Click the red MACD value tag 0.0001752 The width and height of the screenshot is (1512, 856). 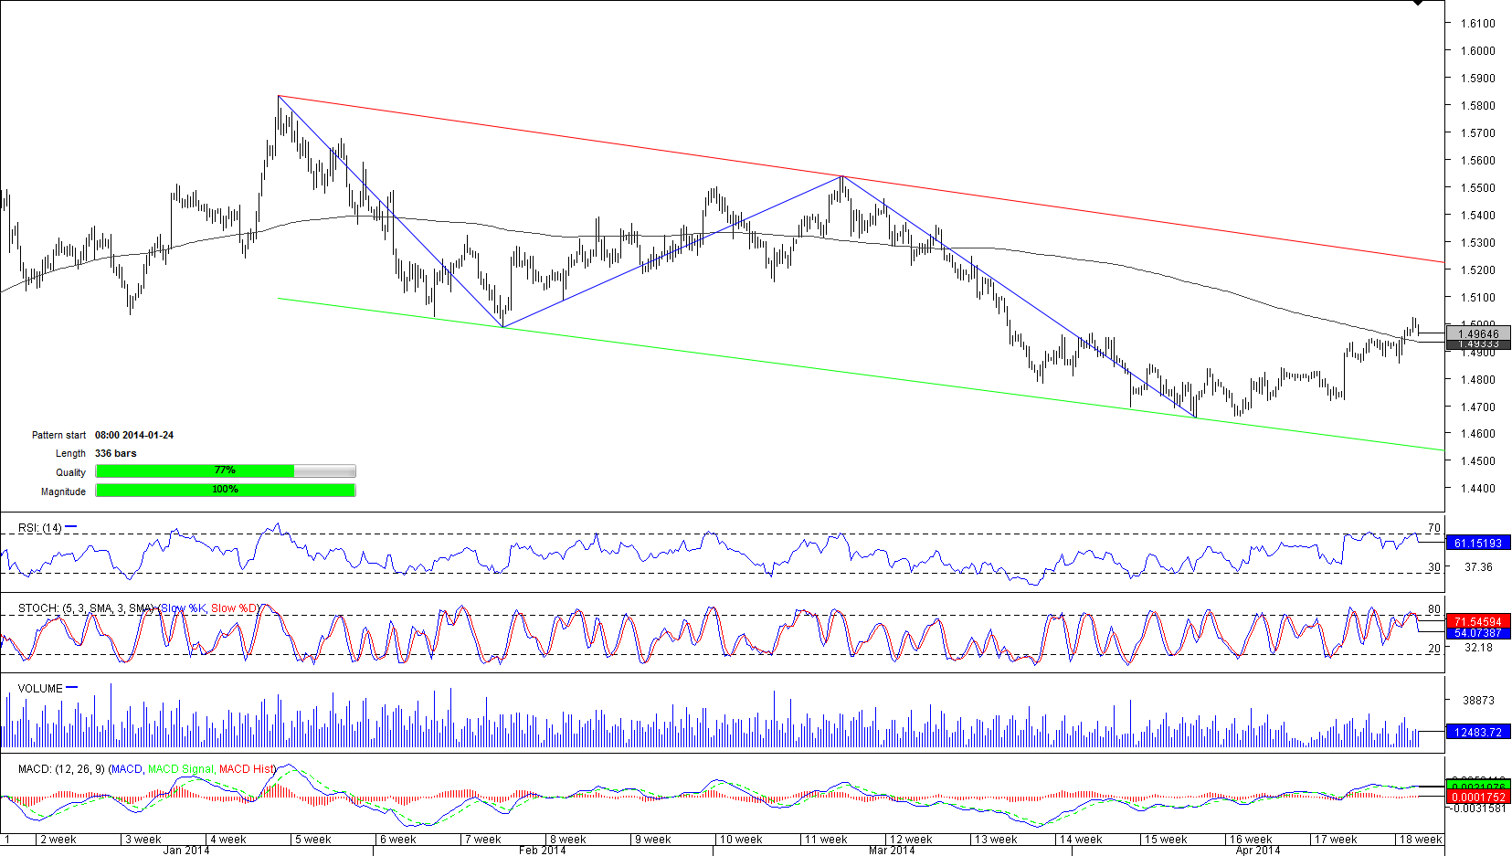(1478, 798)
